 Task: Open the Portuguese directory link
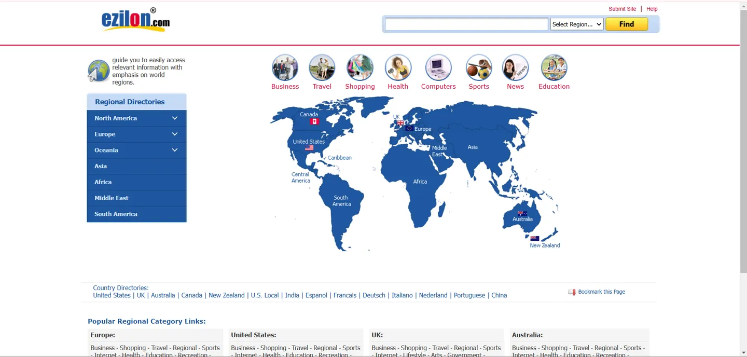point(469,295)
